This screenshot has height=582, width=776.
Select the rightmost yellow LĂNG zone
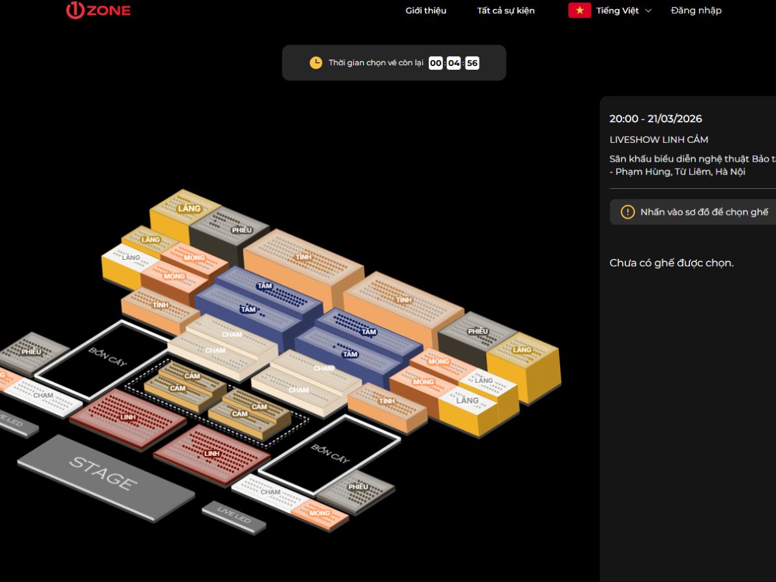[523, 352]
